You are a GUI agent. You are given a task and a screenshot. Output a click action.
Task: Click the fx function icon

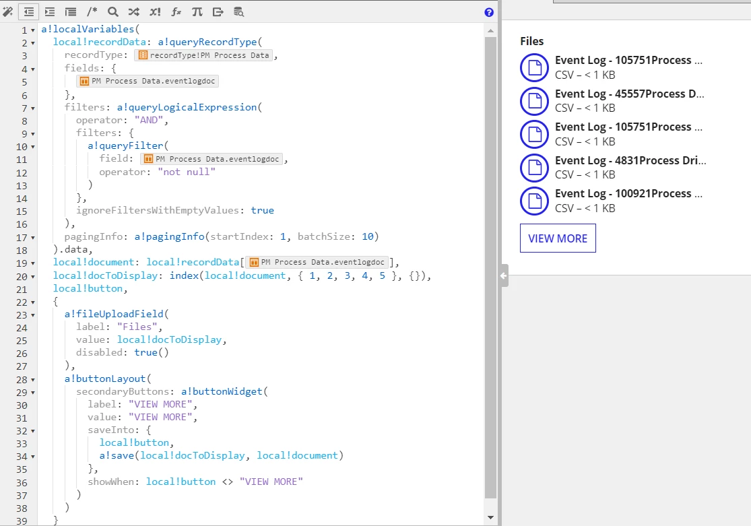pyautogui.click(x=176, y=12)
